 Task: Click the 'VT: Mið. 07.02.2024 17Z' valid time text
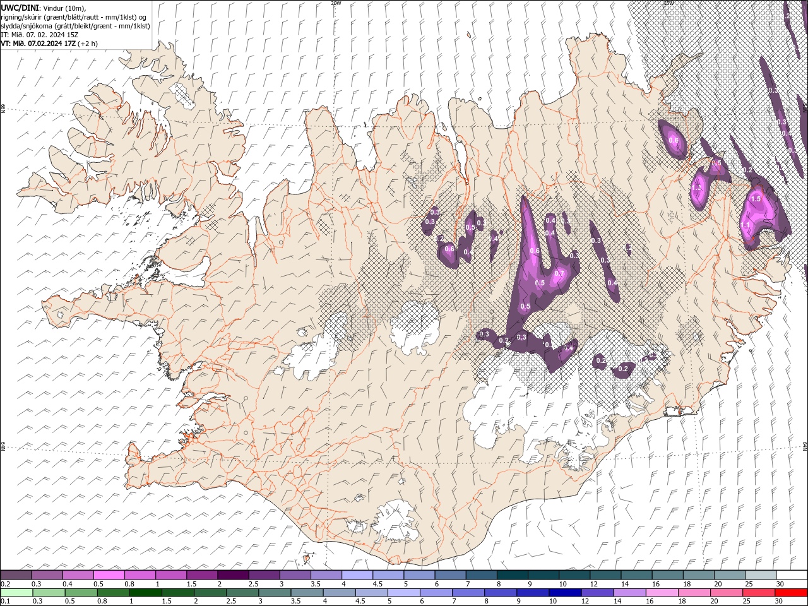click(x=39, y=43)
